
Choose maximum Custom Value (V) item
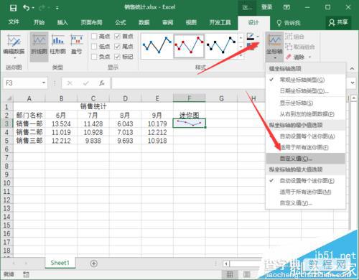coord(305,203)
